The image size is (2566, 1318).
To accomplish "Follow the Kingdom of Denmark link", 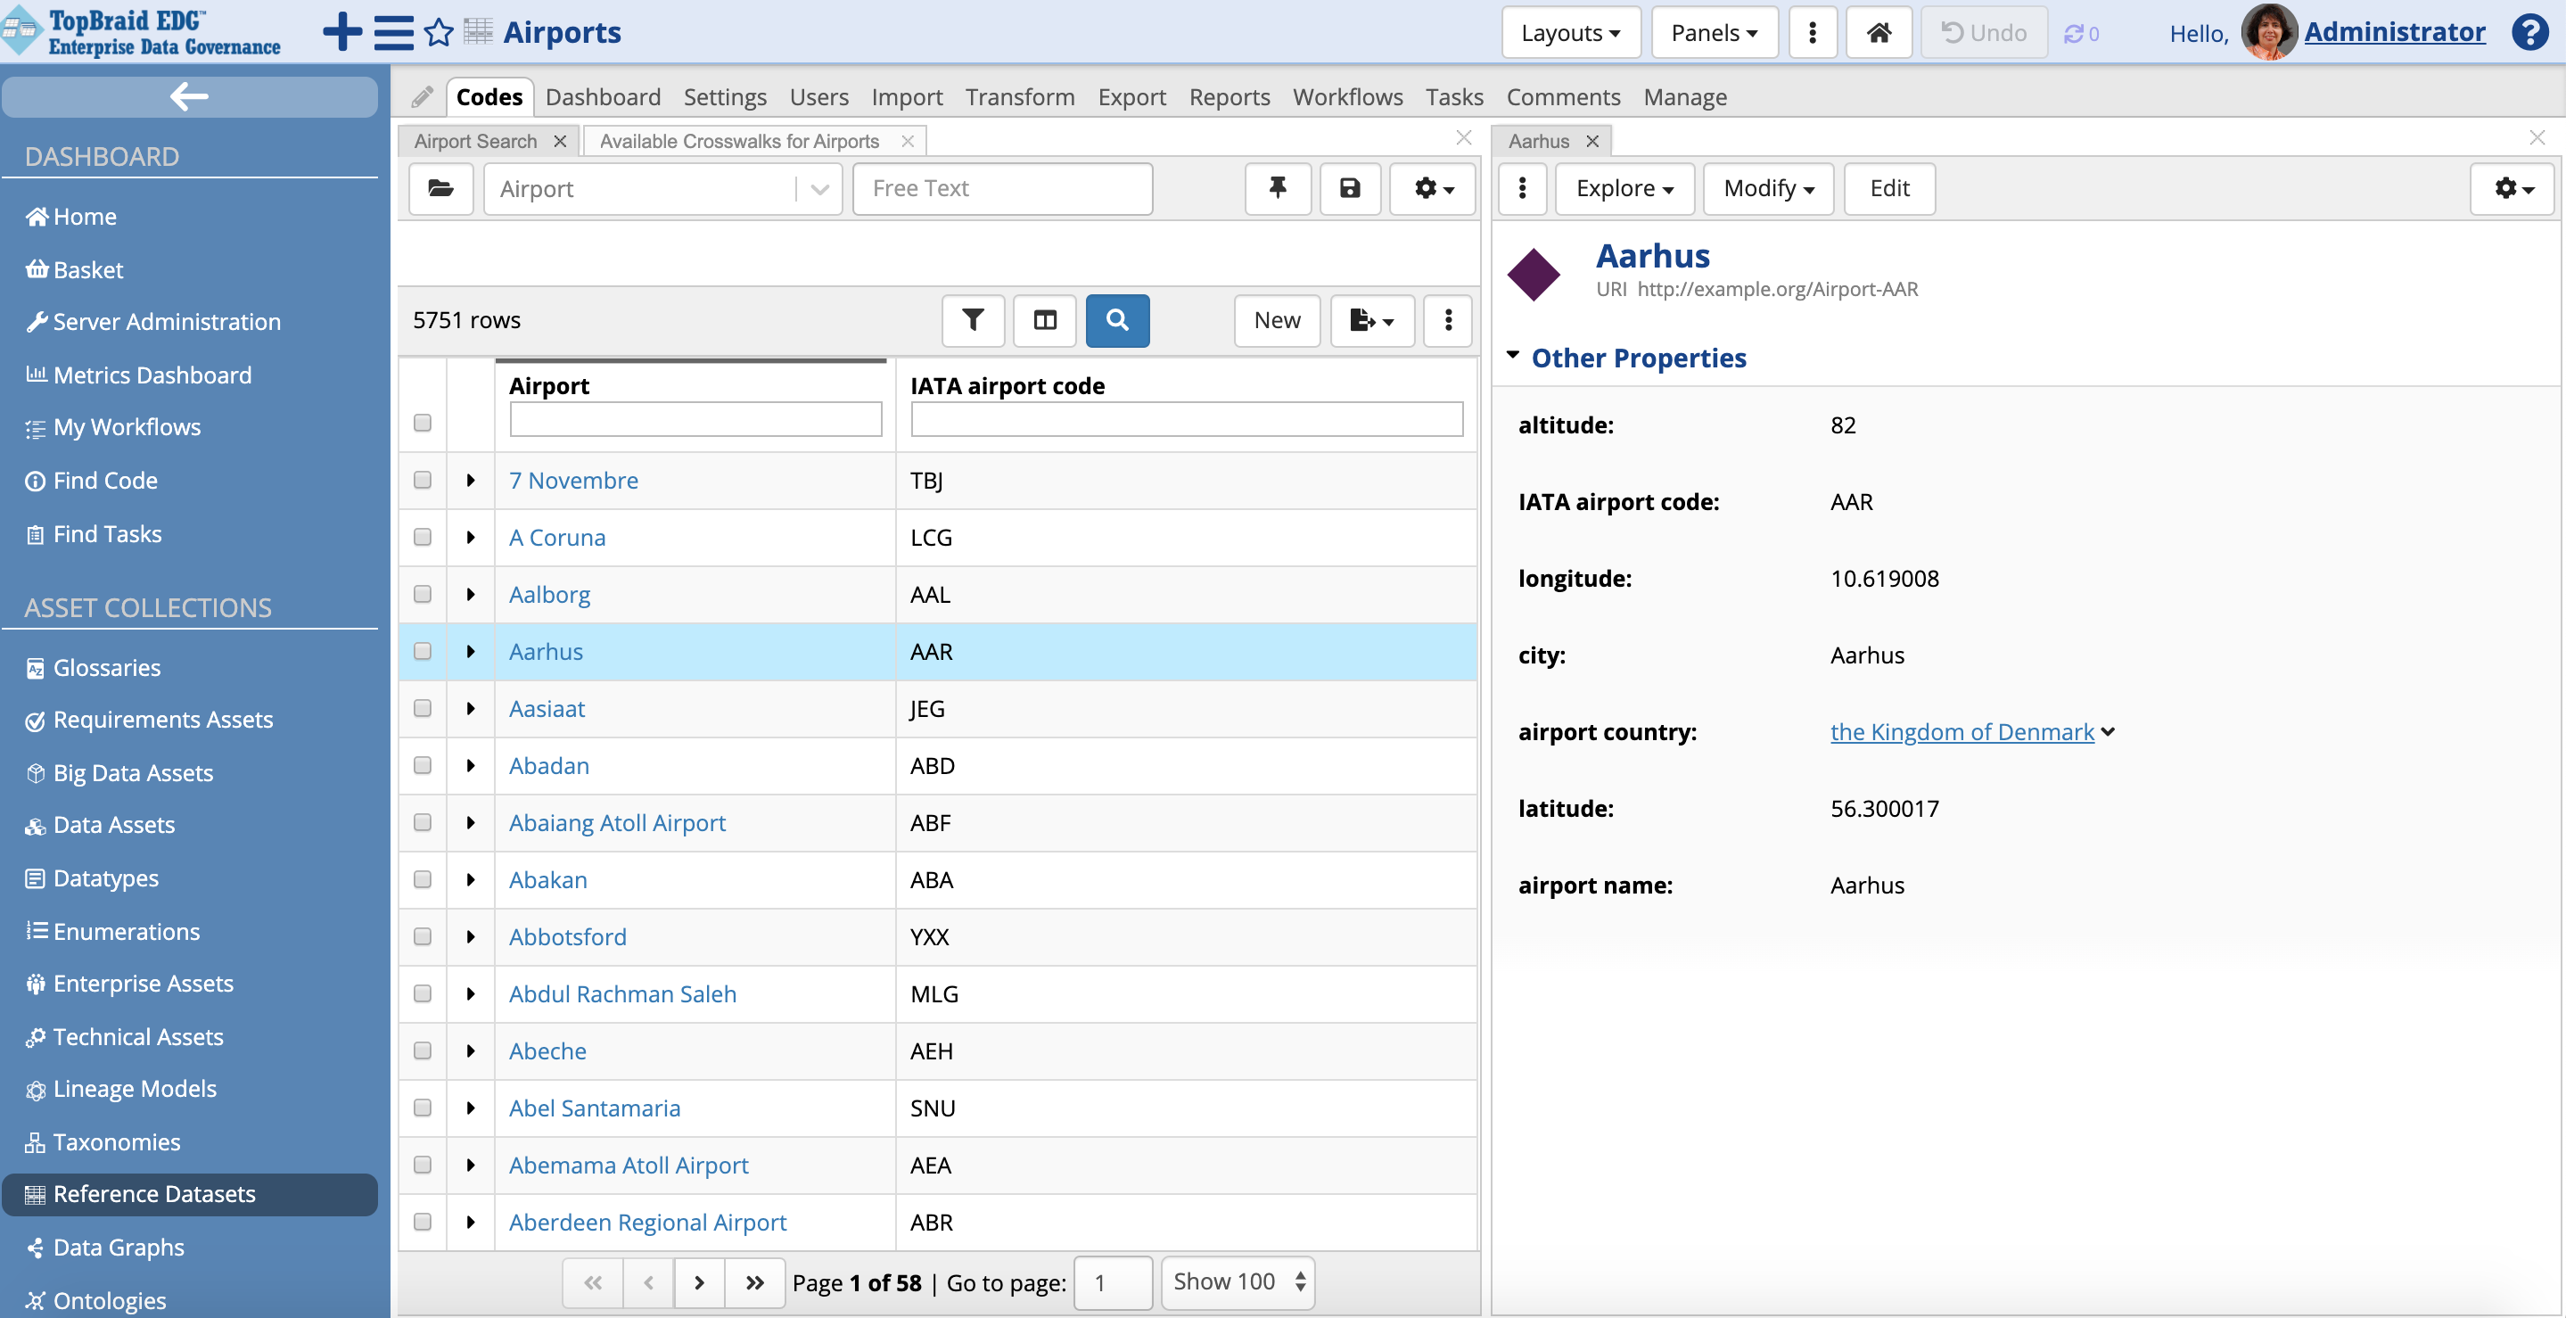I will (x=1960, y=731).
